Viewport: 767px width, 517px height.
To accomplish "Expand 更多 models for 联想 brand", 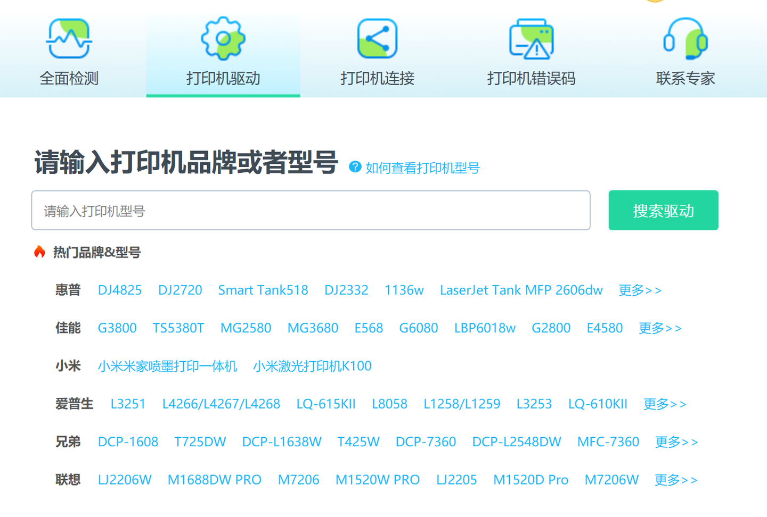I will [x=675, y=479].
